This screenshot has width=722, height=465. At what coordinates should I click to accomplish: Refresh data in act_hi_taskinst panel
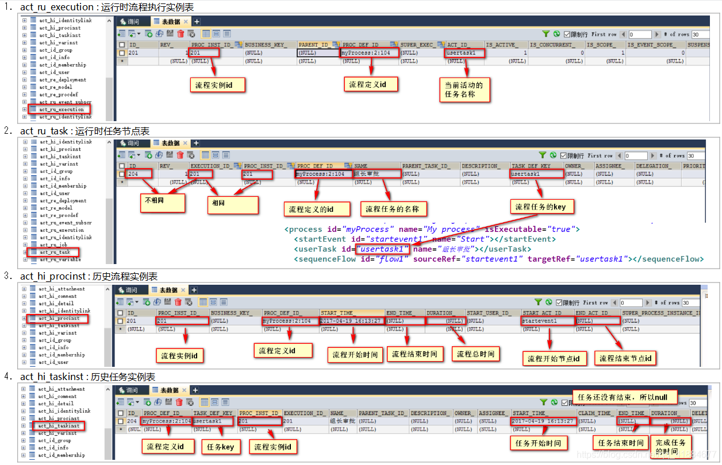[555, 402]
